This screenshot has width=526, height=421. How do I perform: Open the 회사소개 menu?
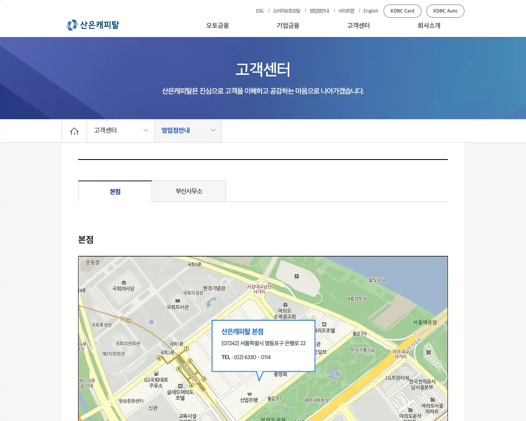429,25
